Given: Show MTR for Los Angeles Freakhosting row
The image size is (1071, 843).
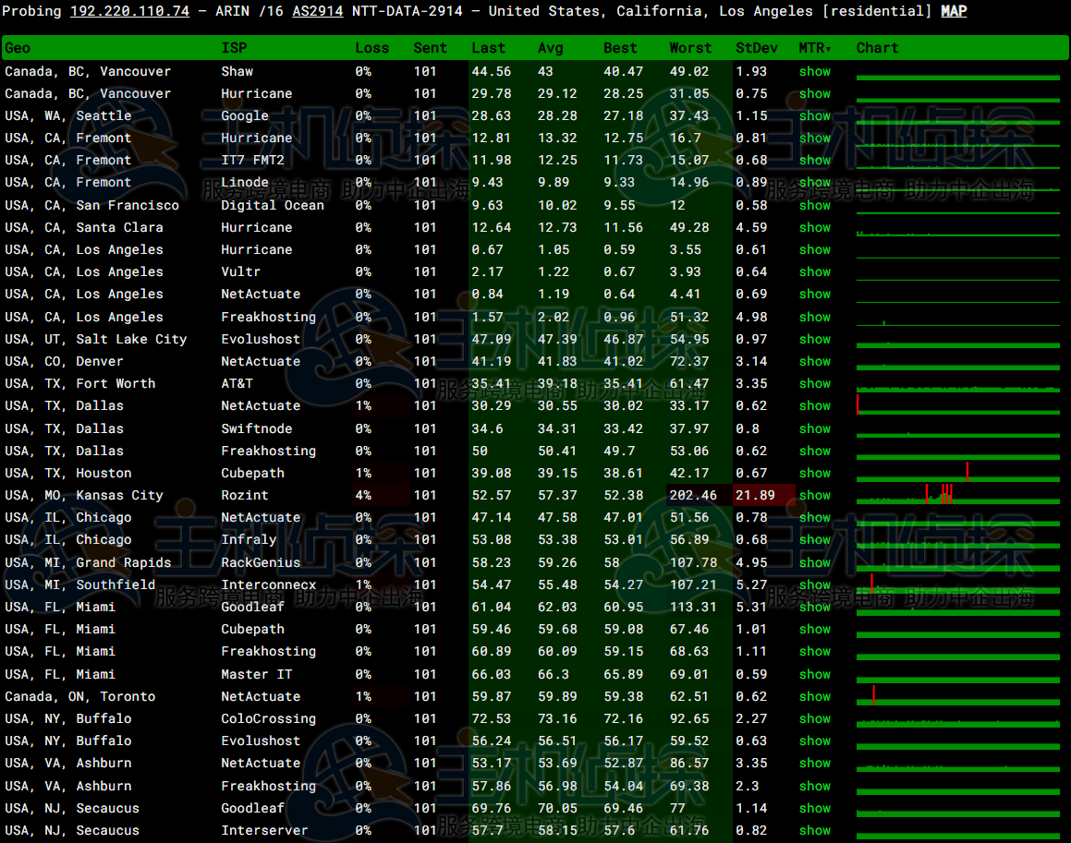Looking at the screenshot, I should click(x=815, y=317).
